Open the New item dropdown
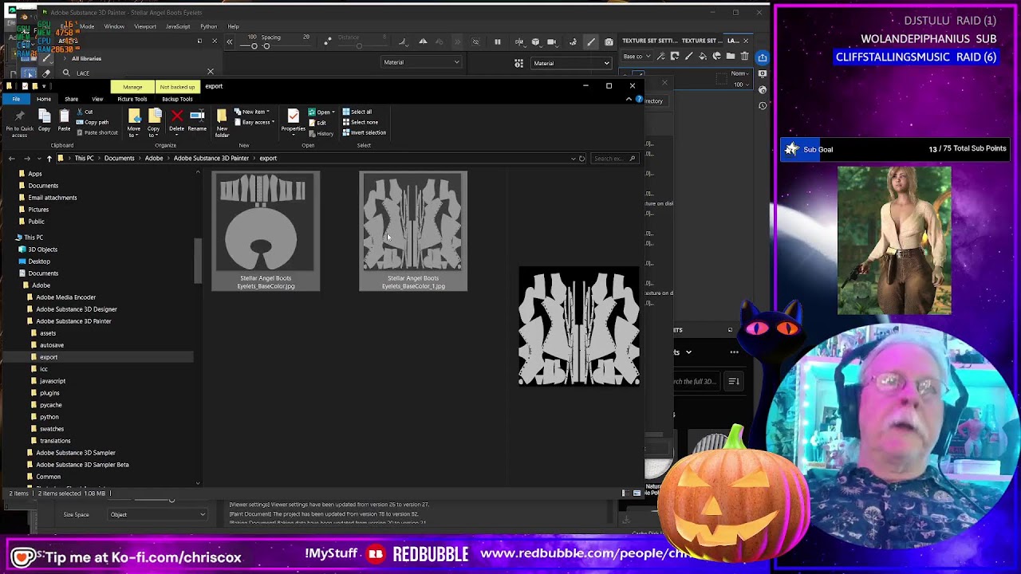This screenshot has height=574, width=1021. [252, 112]
